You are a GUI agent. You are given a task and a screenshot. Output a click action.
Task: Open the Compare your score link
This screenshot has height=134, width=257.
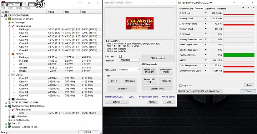(x=148, y=97)
